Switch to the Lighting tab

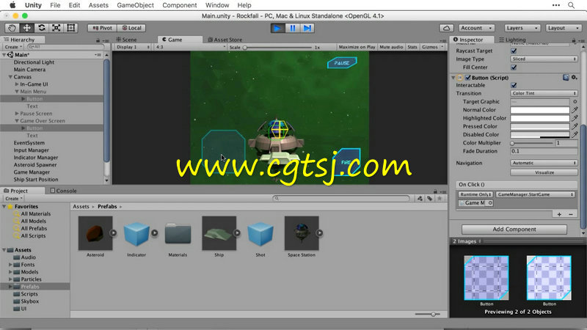[x=512, y=40]
